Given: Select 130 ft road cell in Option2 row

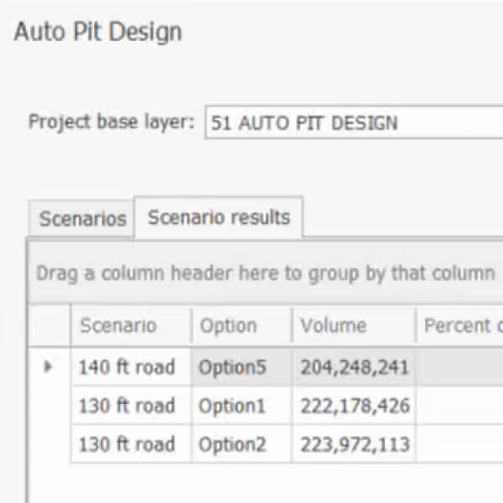Looking at the screenshot, I should coord(131,444).
